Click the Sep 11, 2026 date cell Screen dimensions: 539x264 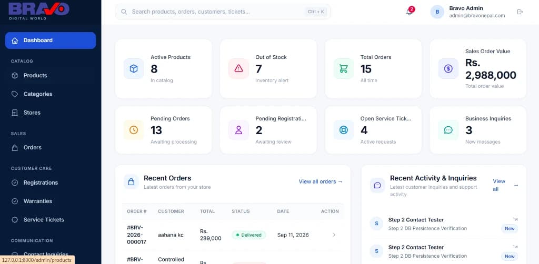point(293,235)
